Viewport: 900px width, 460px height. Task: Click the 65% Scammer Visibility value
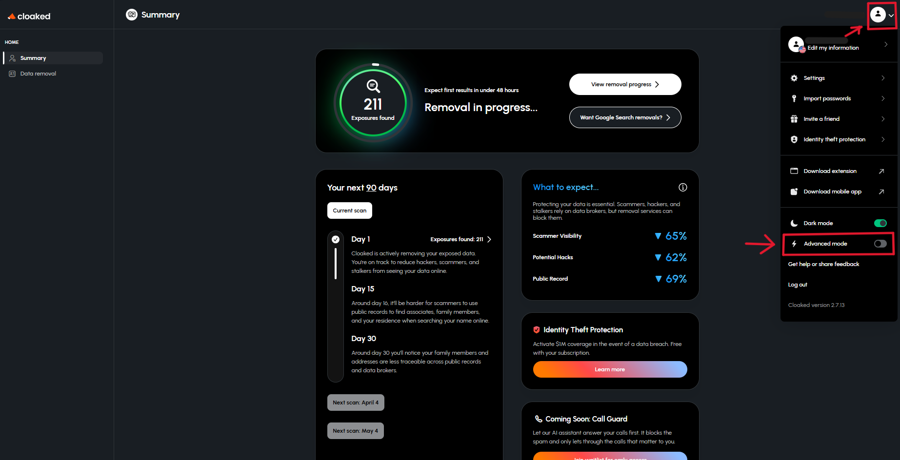[676, 236]
